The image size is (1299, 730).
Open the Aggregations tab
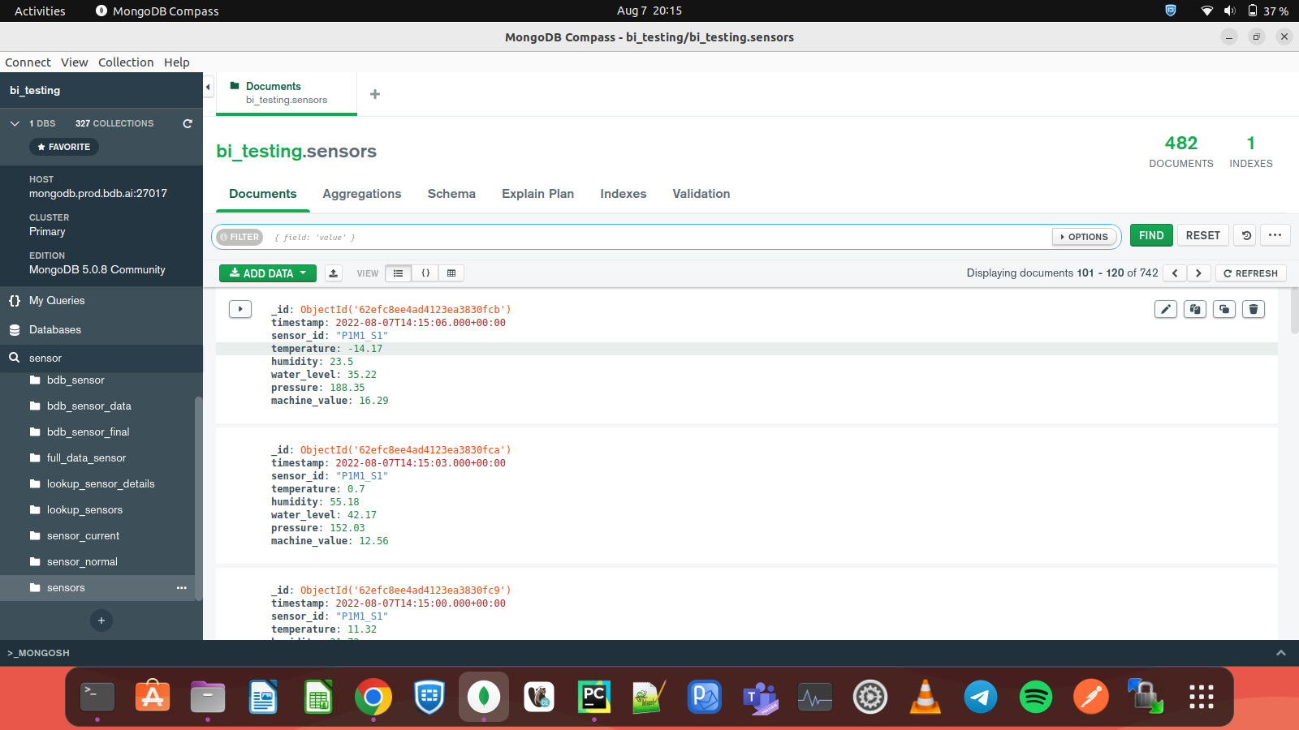pos(362,194)
